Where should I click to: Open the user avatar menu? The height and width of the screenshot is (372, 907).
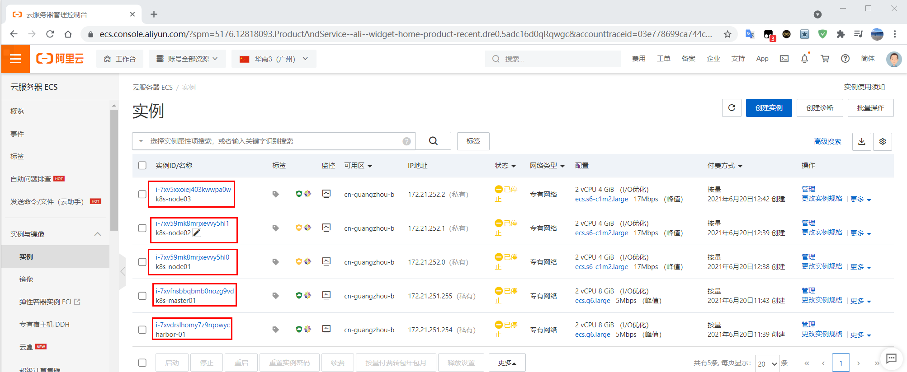[x=893, y=59]
